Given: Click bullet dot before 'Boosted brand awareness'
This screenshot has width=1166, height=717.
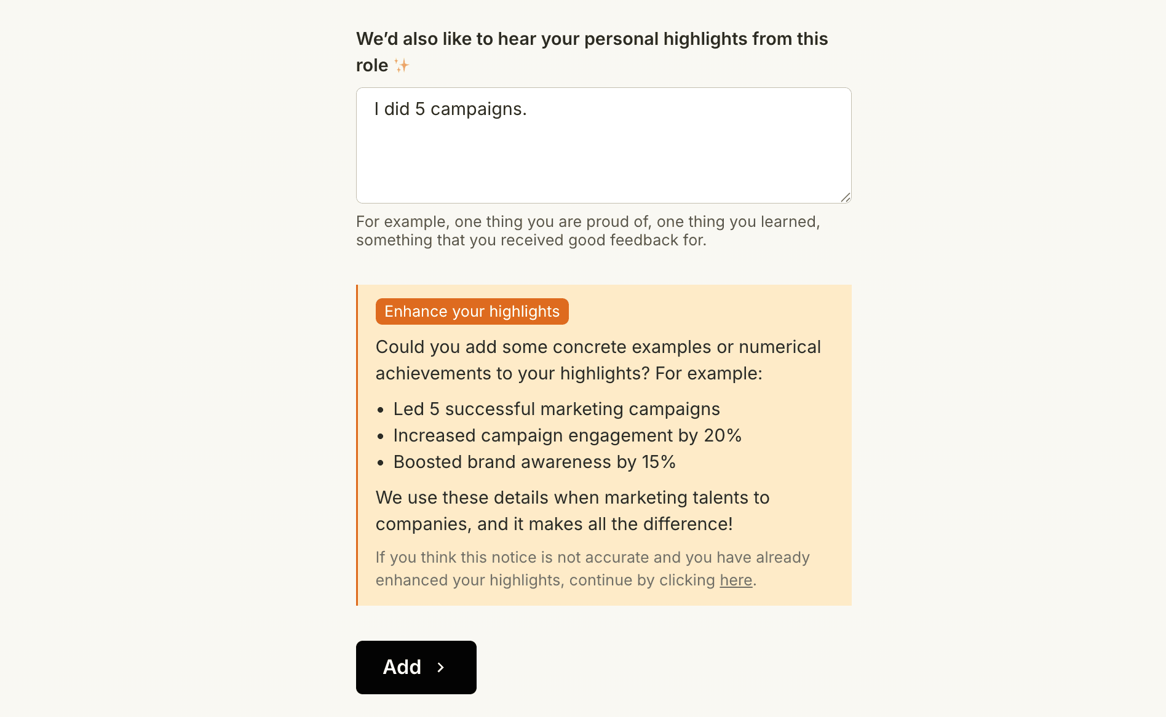Looking at the screenshot, I should pos(381,462).
